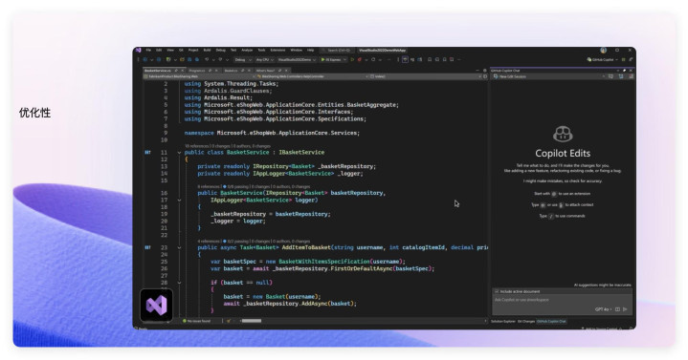Open the Debug configuration dropdown
Screen dimensions: 688x360
point(243,59)
